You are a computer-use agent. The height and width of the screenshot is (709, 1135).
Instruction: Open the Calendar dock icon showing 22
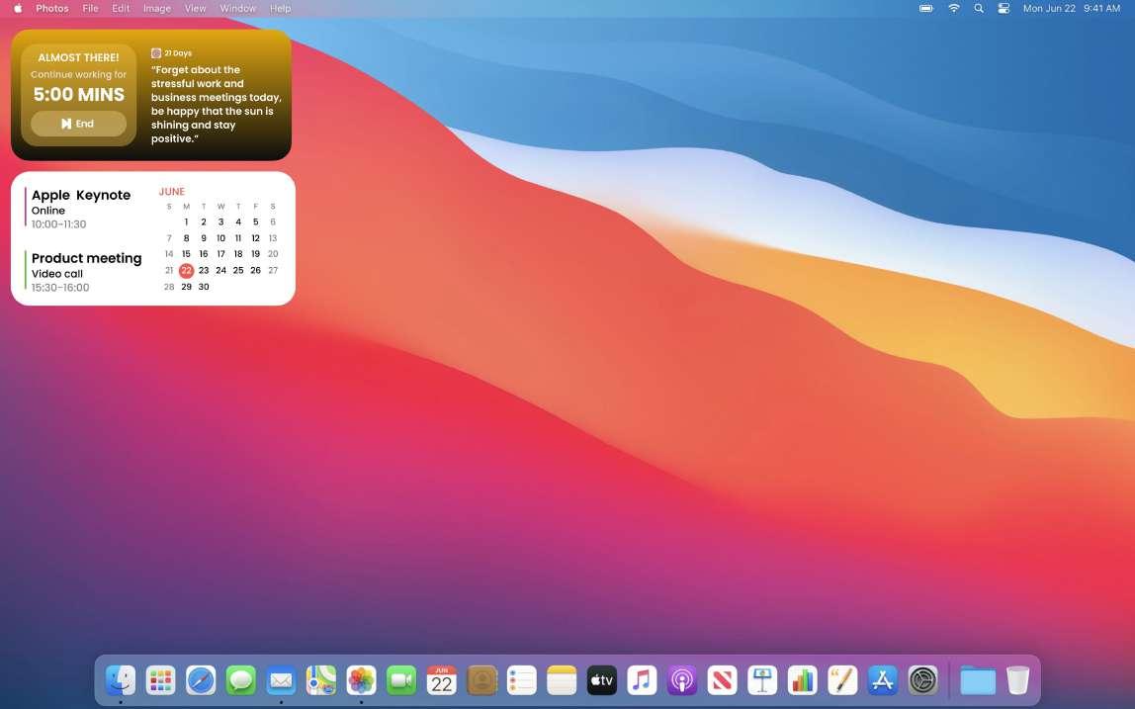coord(442,680)
